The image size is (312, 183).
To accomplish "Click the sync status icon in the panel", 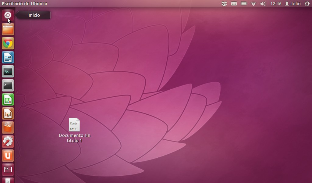I will [224, 4].
